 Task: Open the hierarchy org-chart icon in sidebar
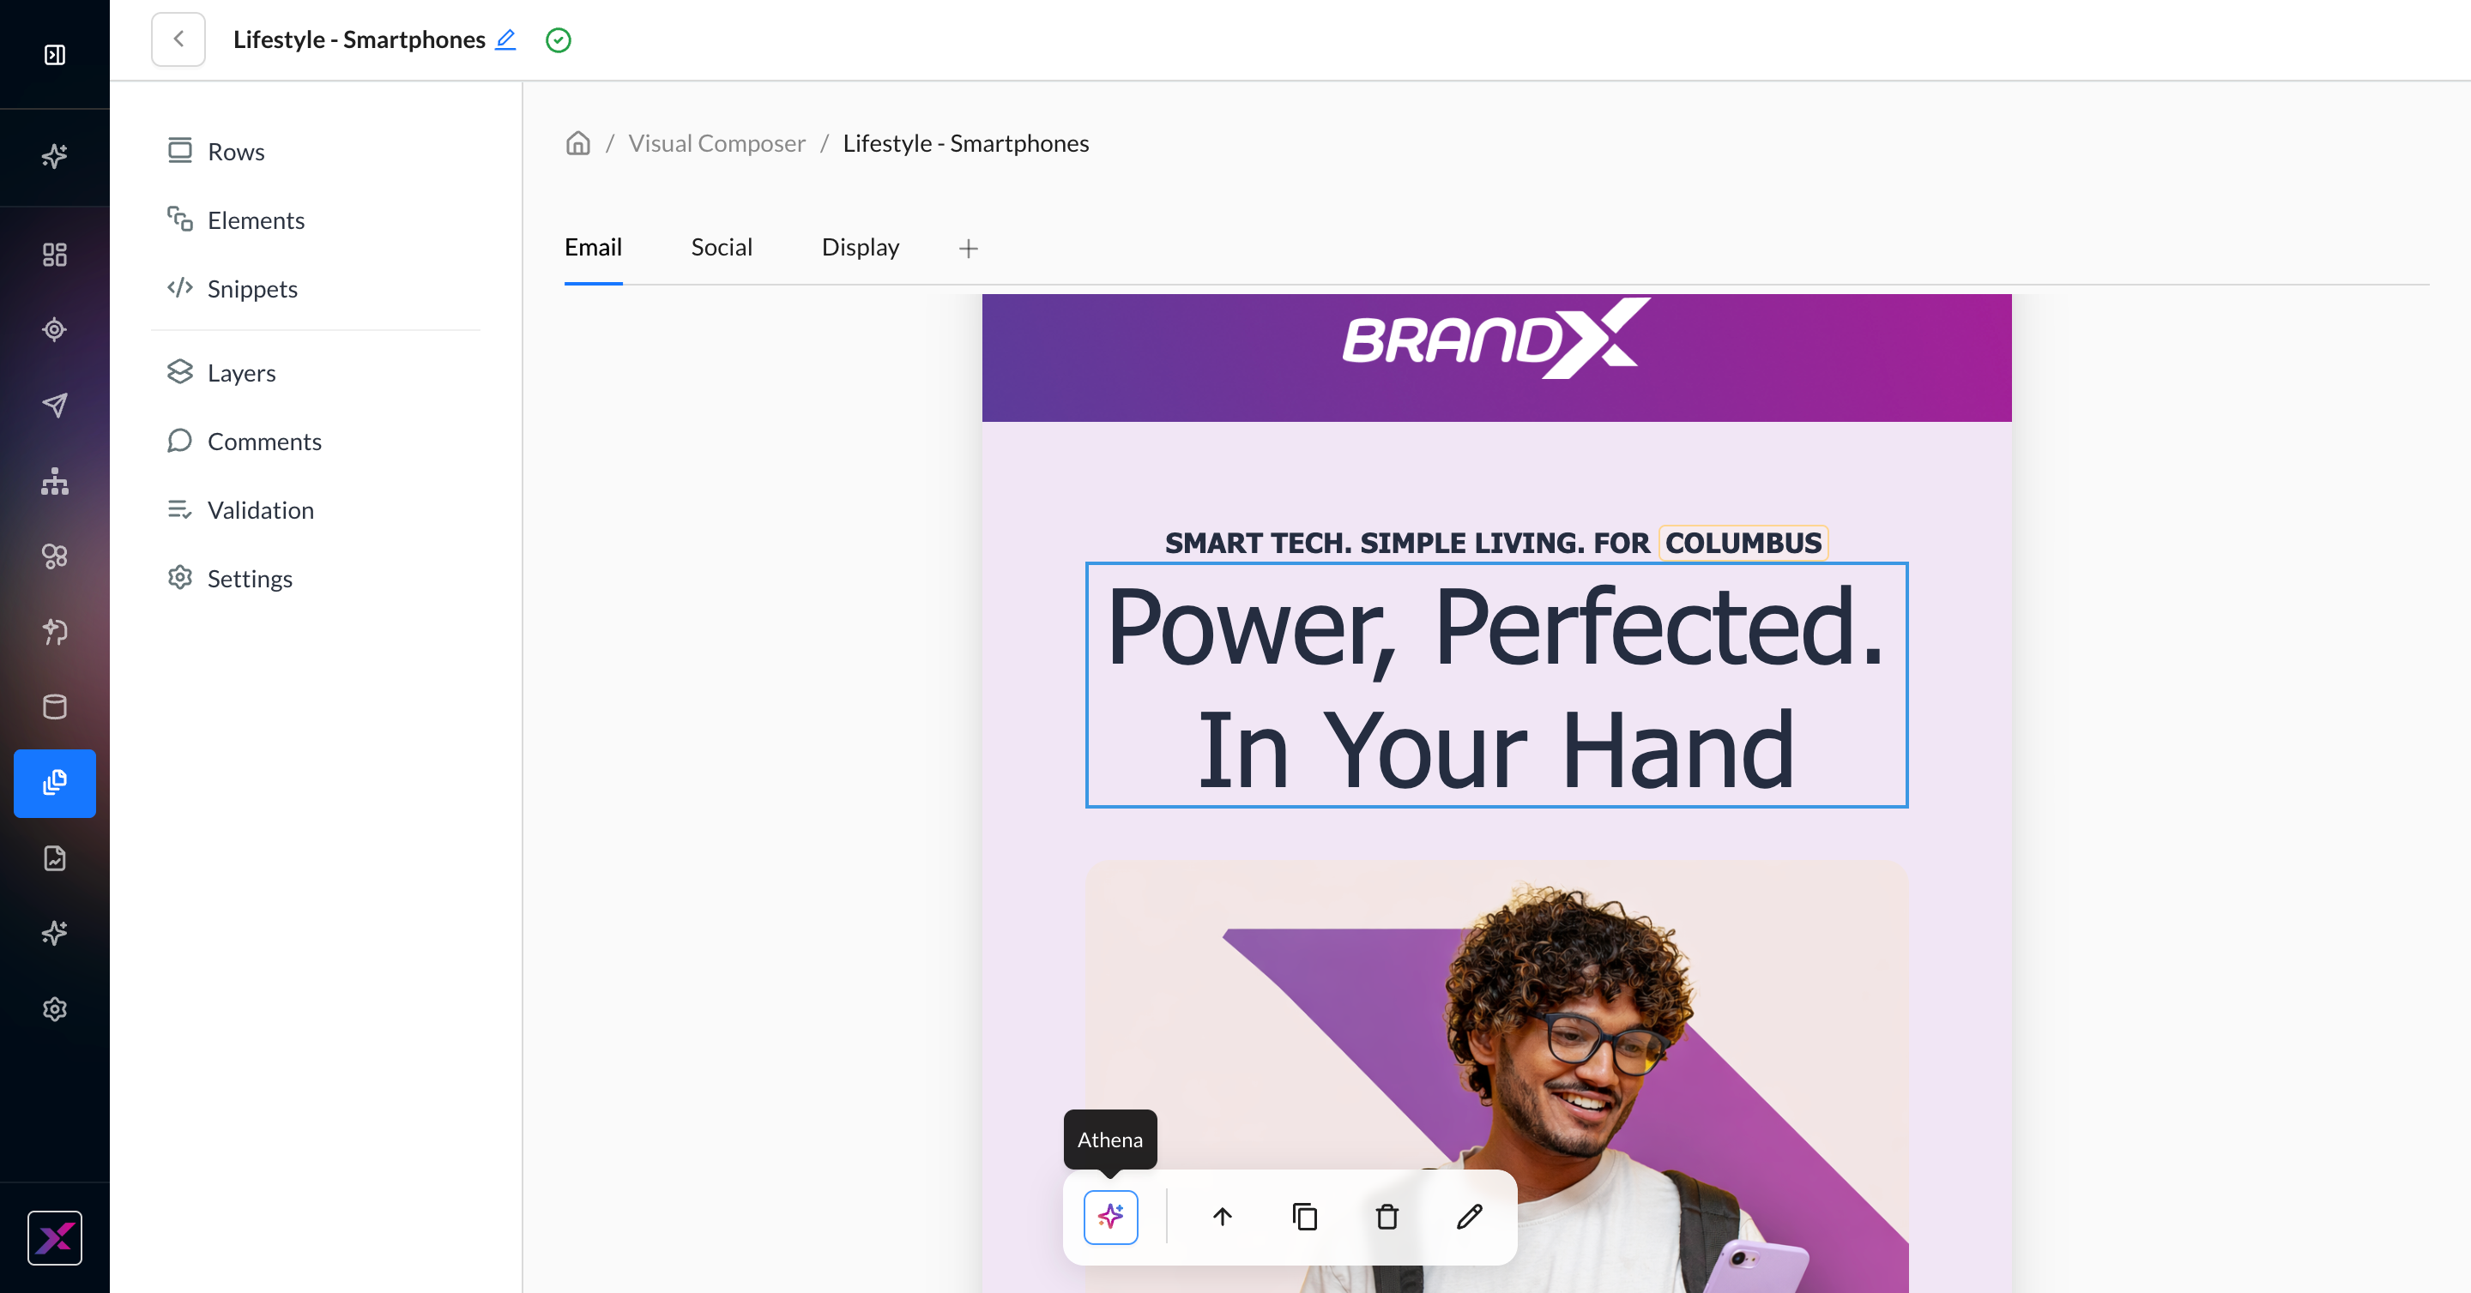(x=55, y=480)
